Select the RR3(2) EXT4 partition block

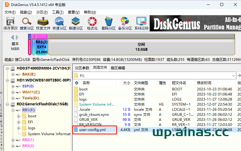click(41, 44)
